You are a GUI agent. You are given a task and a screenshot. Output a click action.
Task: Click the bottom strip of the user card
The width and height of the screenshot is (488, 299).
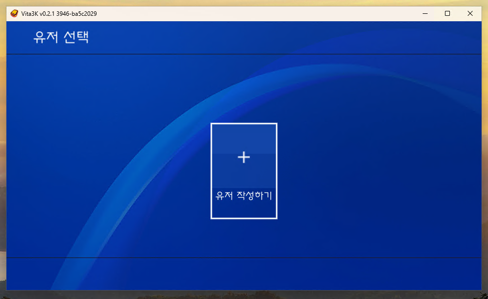pos(244,212)
